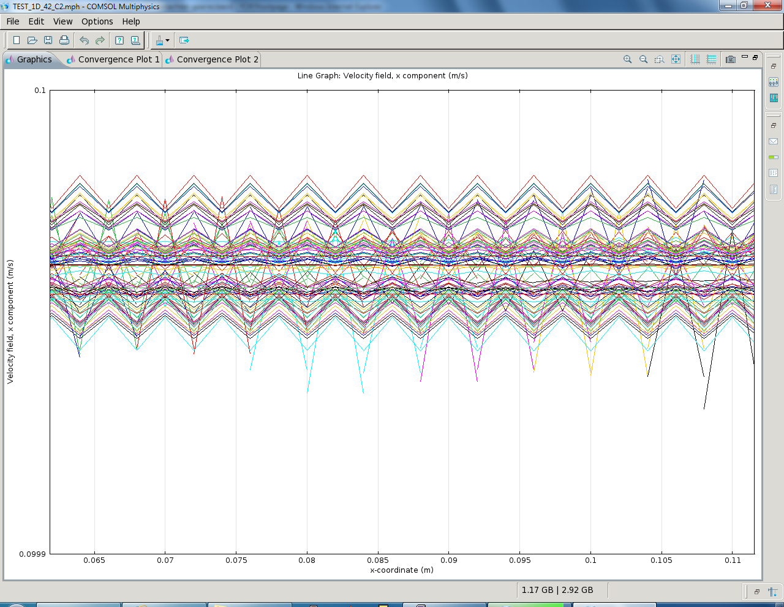Toggle x-axis log scale
The width and height of the screenshot is (784, 607).
(695, 59)
